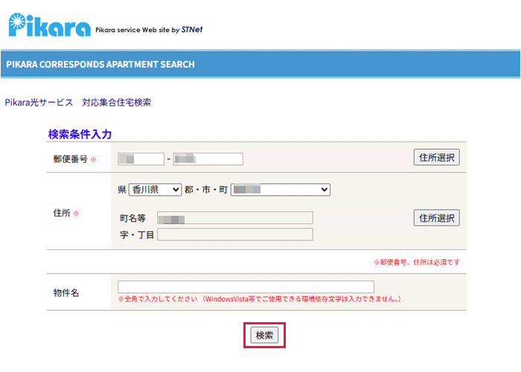The height and width of the screenshot is (372, 521).
Task: Focus the first postal code input box
Action: click(x=141, y=158)
